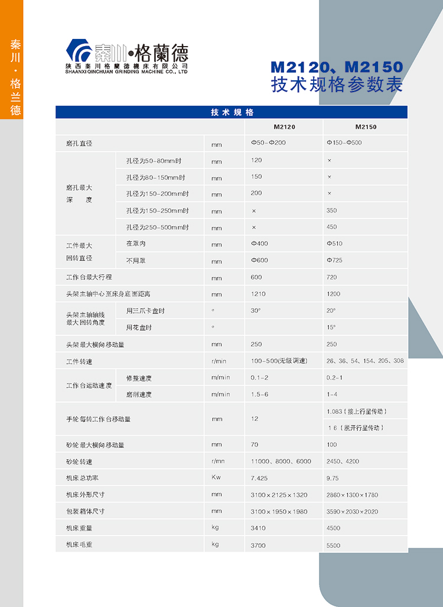The height and width of the screenshot is (607, 443).
Task: Click the 在罩内 label
Action: [135, 243]
